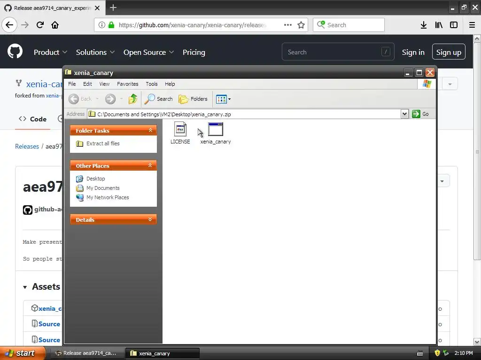Click the Releases breadcrumb link
The image size is (481, 360).
click(x=27, y=146)
